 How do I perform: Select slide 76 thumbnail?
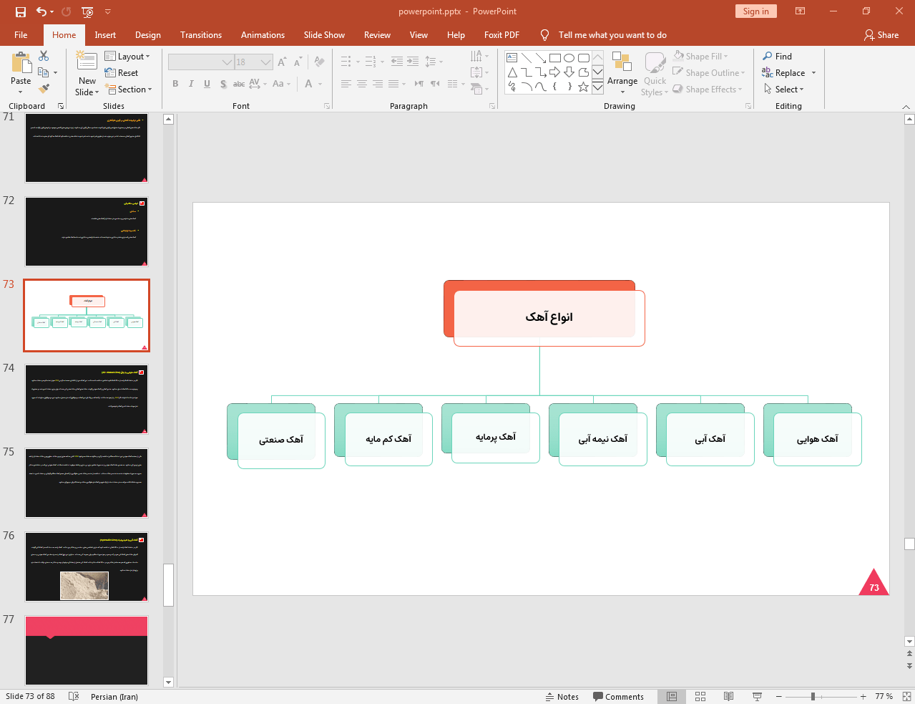87,566
